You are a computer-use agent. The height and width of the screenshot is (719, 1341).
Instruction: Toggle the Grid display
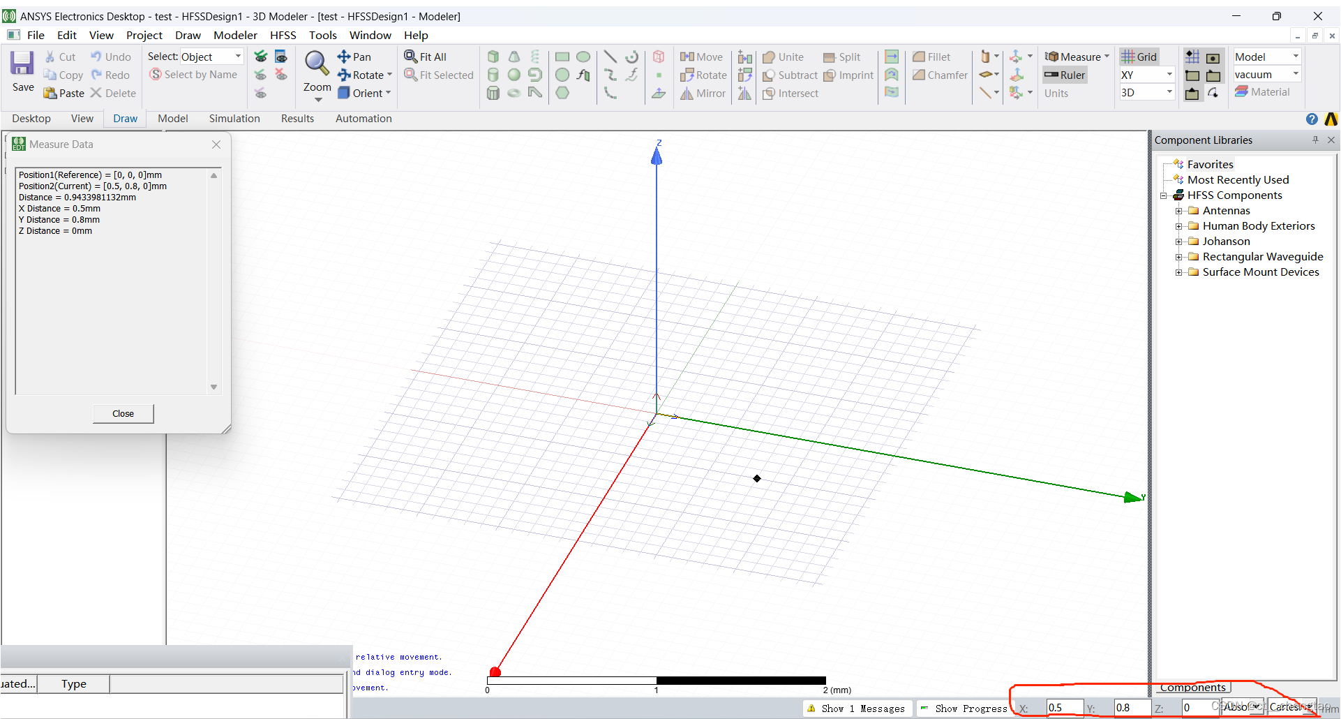[1139, 57]
